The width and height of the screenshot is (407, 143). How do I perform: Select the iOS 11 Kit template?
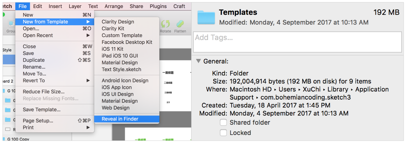112,49
